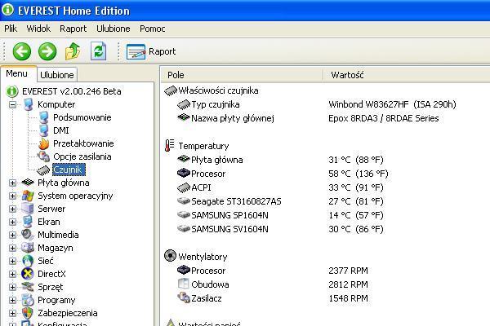Select the Opcje zasilania tree item
Screen dimensions: 490x326
pyautogui.click(x=82, y=156)
